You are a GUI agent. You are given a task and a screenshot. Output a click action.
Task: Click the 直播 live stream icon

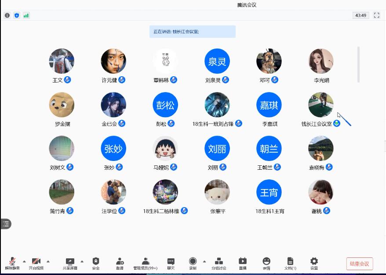tap(243, 262)
